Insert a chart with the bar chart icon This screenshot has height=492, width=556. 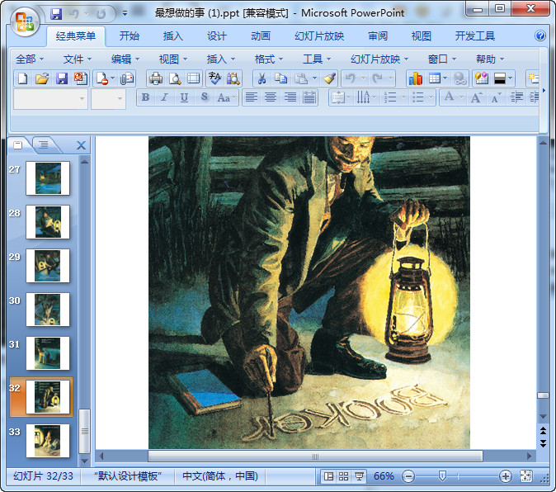point(415,78)
